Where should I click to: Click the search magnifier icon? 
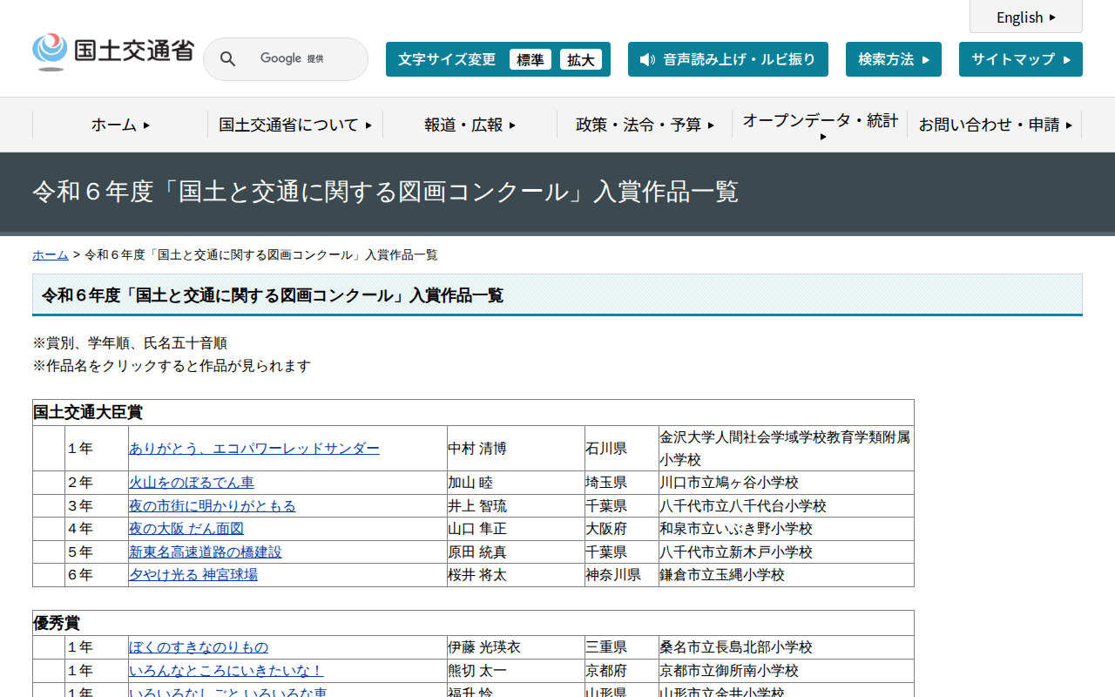pos(227,59)
